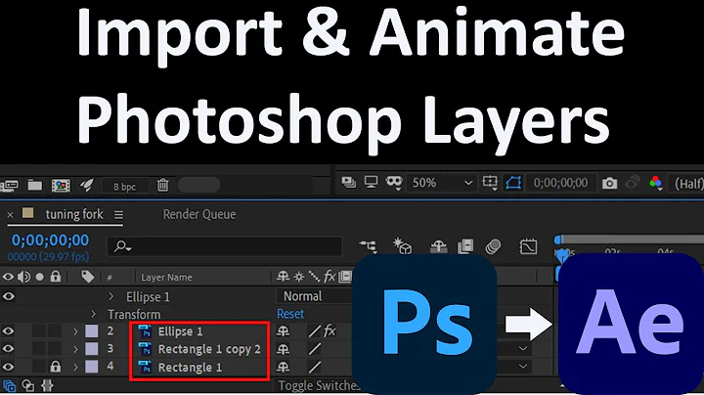The height and width of the screenshot is (395, 704).
Task: Create a new folder in the Project panel
Action: pyautogui.click(x=34, y=185)
